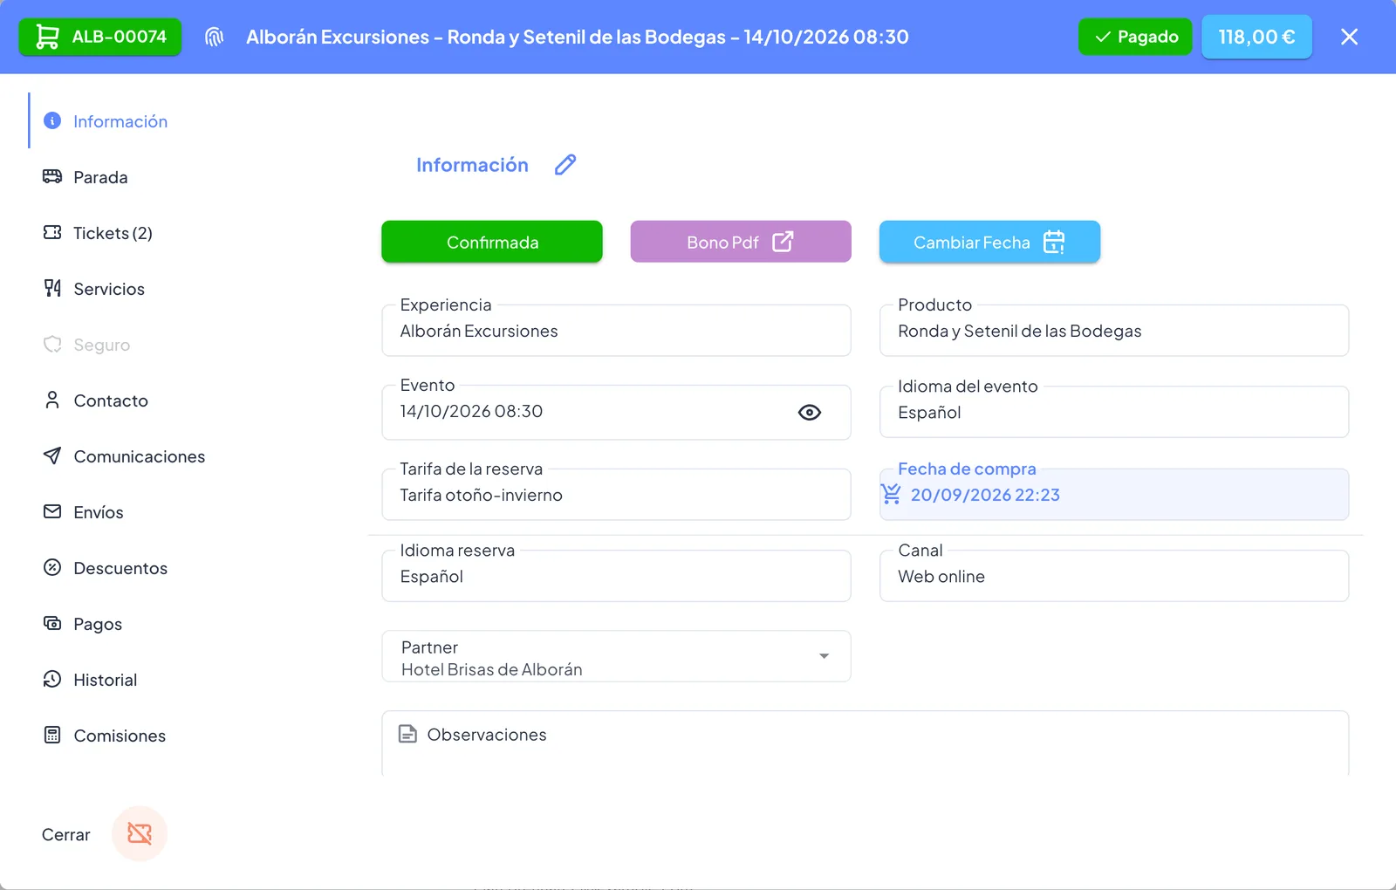The width and height of the screenshot is (1396, 890).
Task: Click the Experiencia field
Action: [x=616, y=330]
